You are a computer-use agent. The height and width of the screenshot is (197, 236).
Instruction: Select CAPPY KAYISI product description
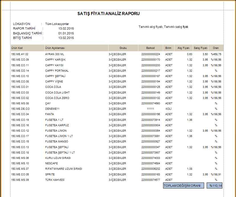[54, 65]
